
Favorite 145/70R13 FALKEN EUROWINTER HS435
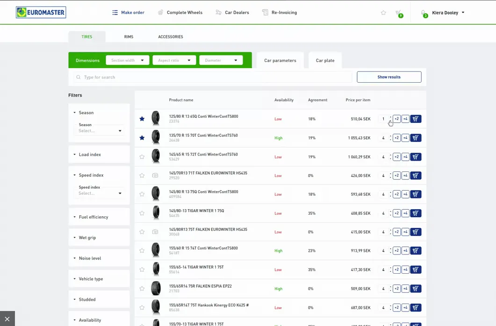pos(142,175)
